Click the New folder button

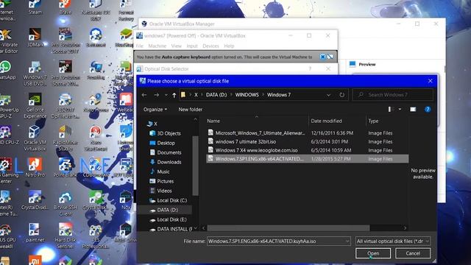pos(191,110)
